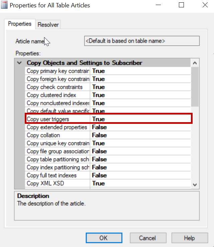Toggle the Copy extended properties value
Screen dimensions: 214x247
(x=140, y=127)
